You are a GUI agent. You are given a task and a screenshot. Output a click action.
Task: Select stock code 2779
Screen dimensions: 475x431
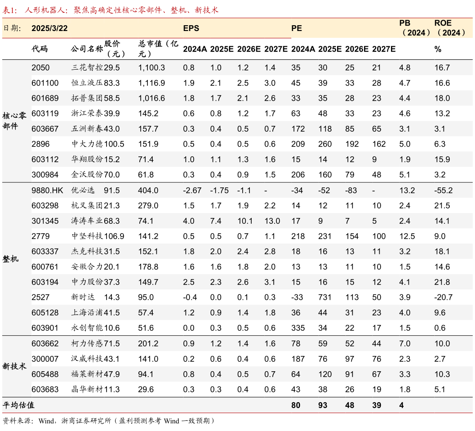40,236
